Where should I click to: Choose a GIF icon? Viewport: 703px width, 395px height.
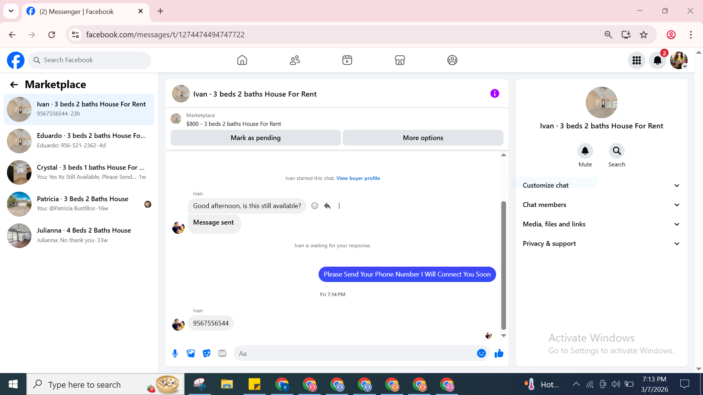coord(222,353)
